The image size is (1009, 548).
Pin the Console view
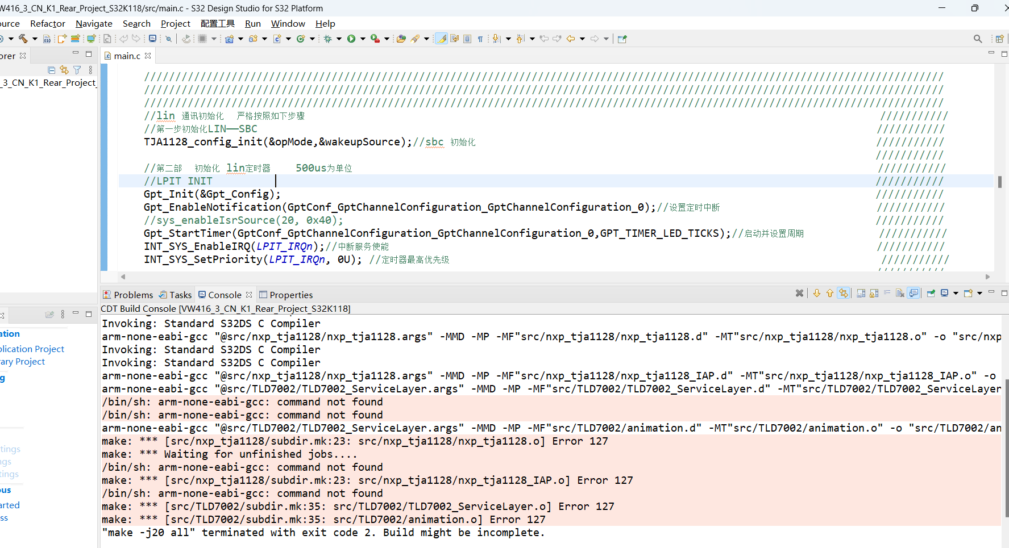point(931,293)
